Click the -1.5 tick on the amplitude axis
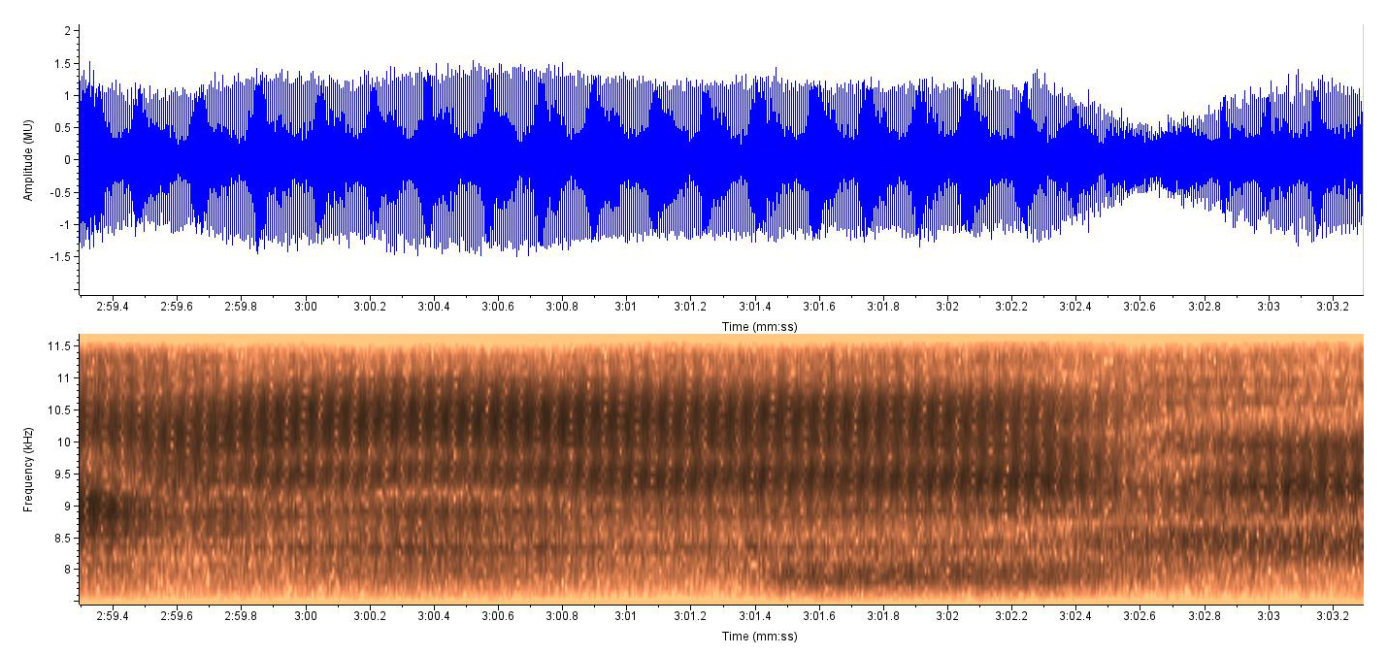The height and width of the screenshot is (655, 1388). [60, 257]
